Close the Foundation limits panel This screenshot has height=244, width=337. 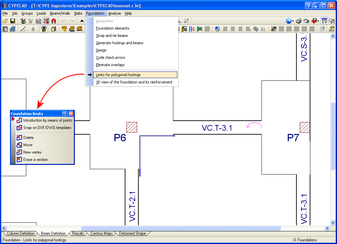pyautogui.click(x=71, y=114)
